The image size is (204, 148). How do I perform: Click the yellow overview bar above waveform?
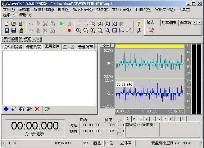[x=149, y=46]
